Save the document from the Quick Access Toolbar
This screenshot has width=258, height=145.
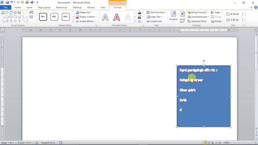click(x=7, y=2)
